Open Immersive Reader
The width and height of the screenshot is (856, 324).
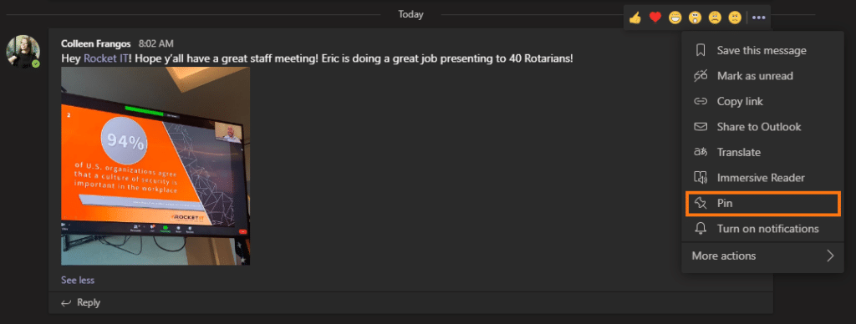pyautogui.click(x=762, y=178)
